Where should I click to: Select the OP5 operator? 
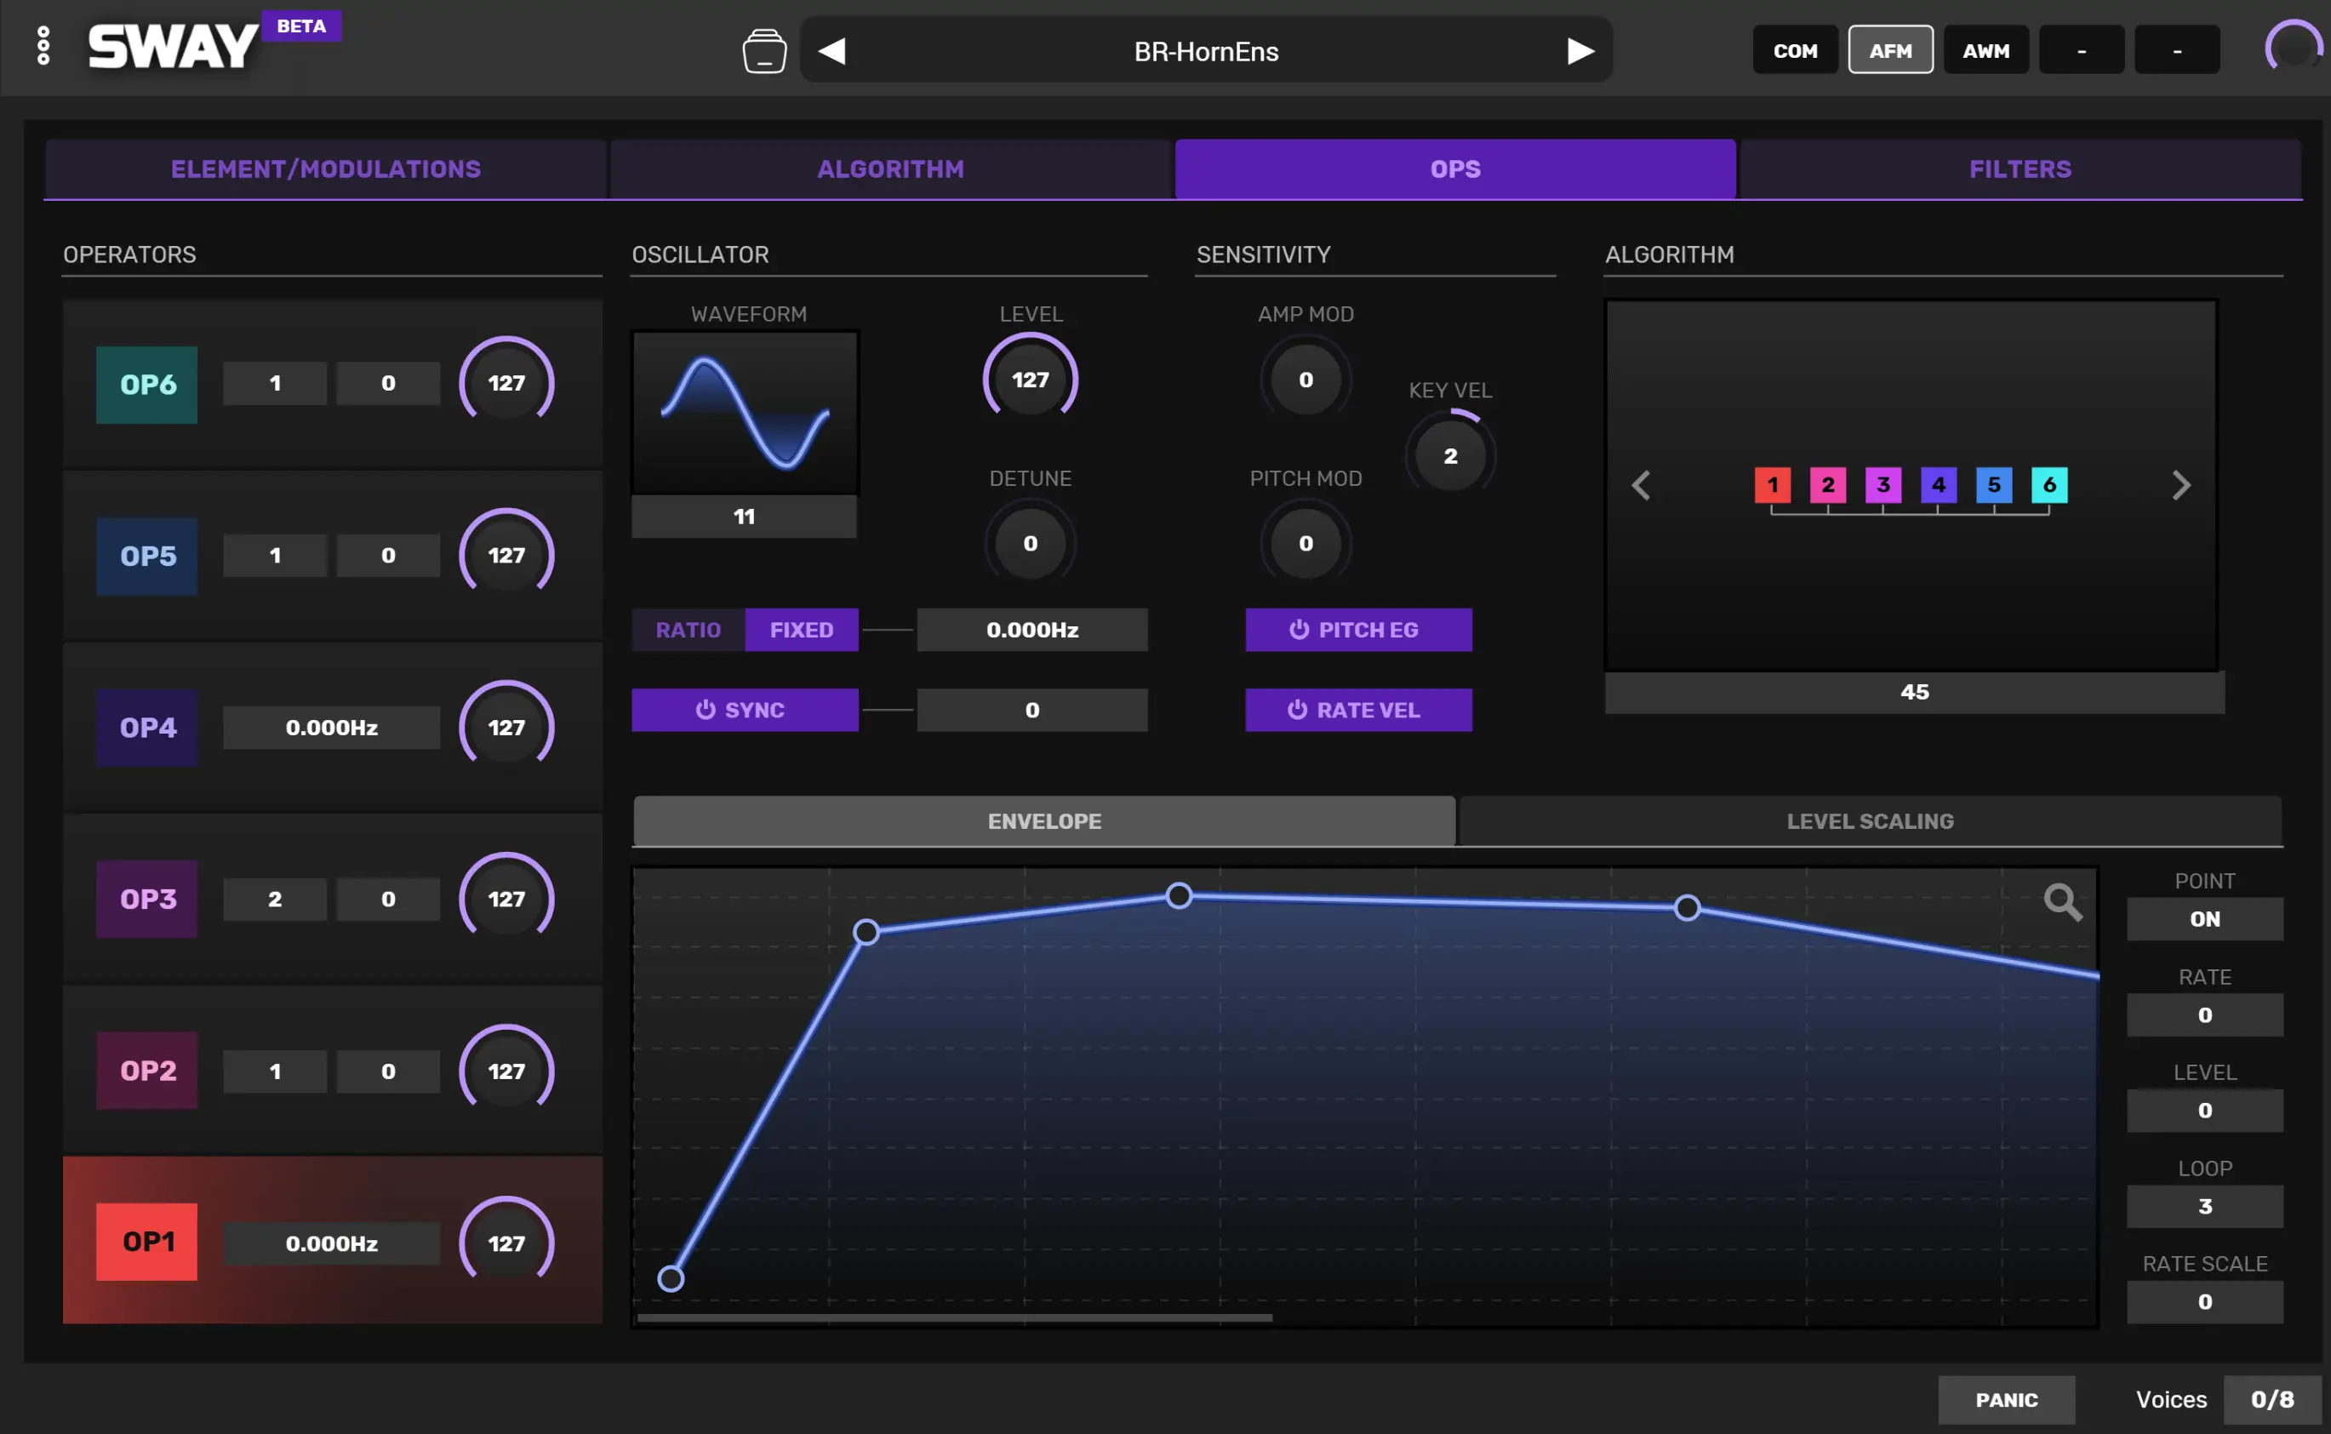(x=147, y=556)
